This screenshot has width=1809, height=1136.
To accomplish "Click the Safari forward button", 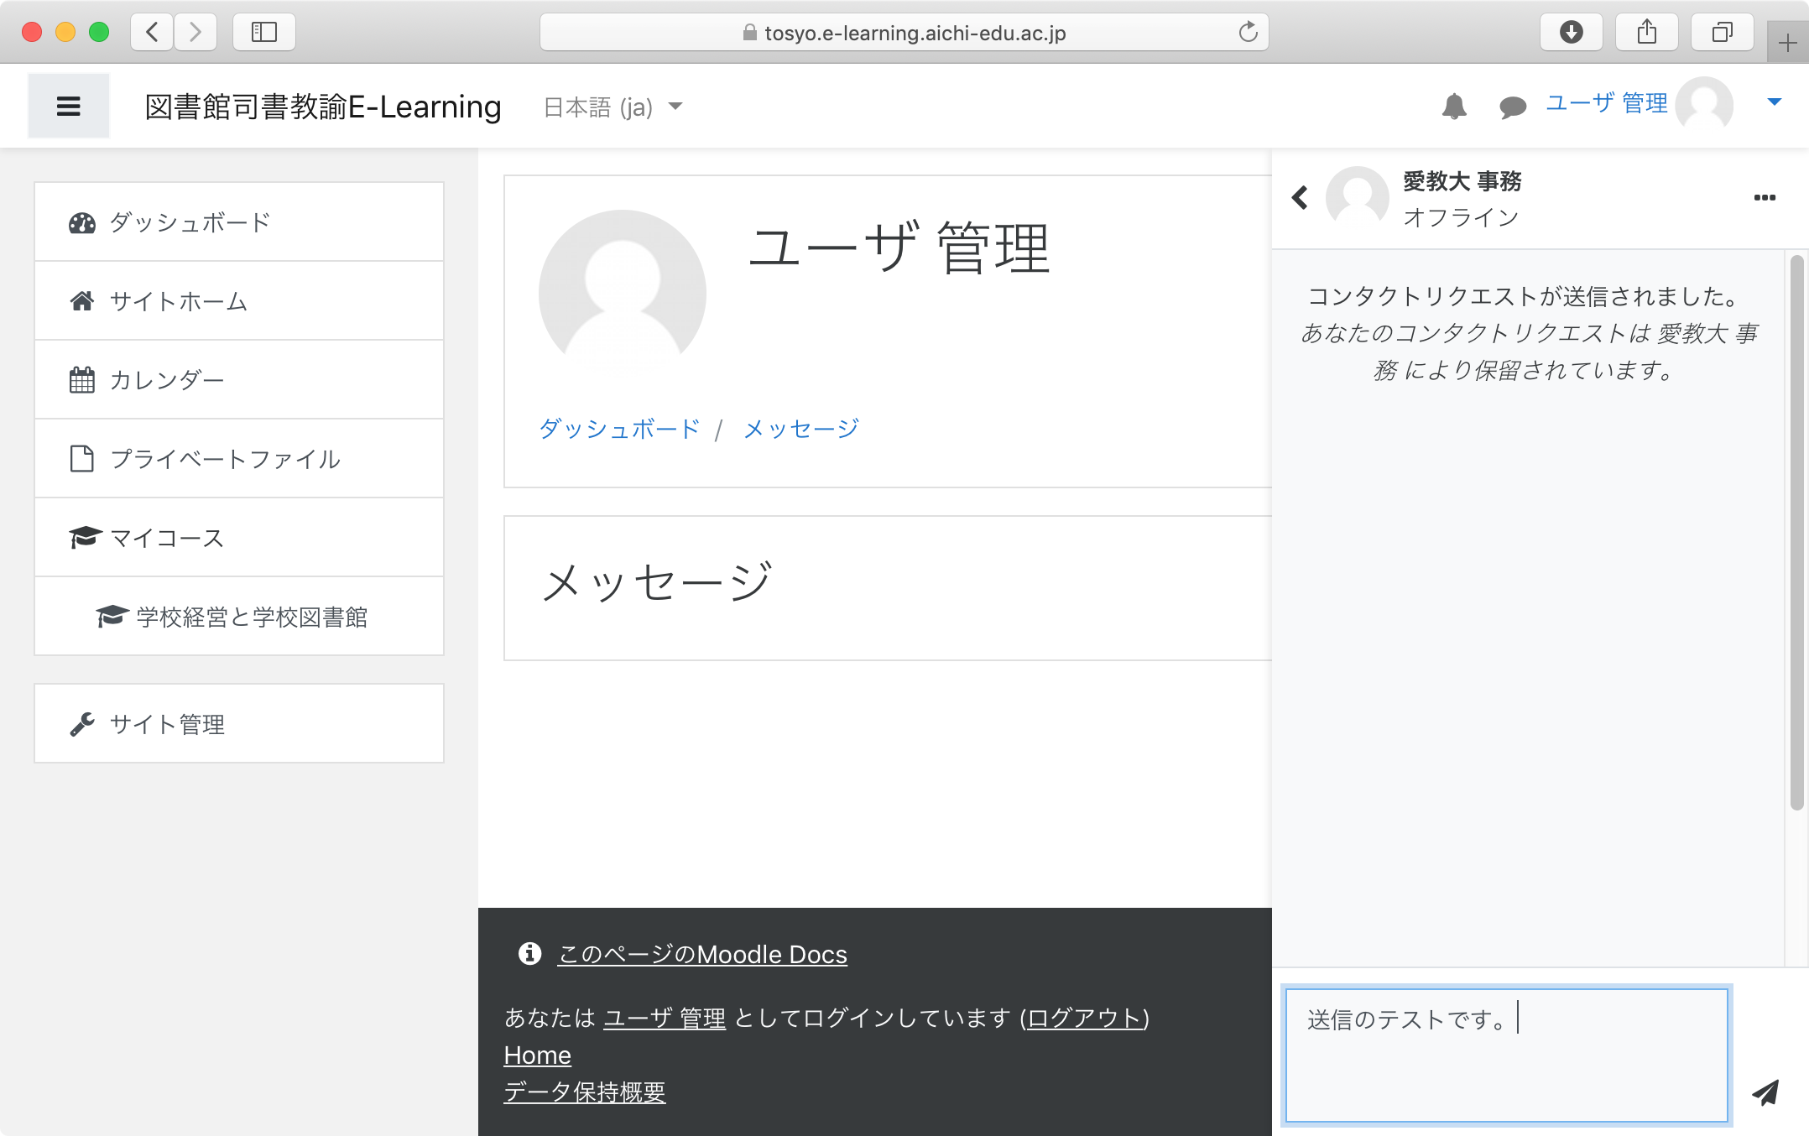I will (x=195, y=33).
